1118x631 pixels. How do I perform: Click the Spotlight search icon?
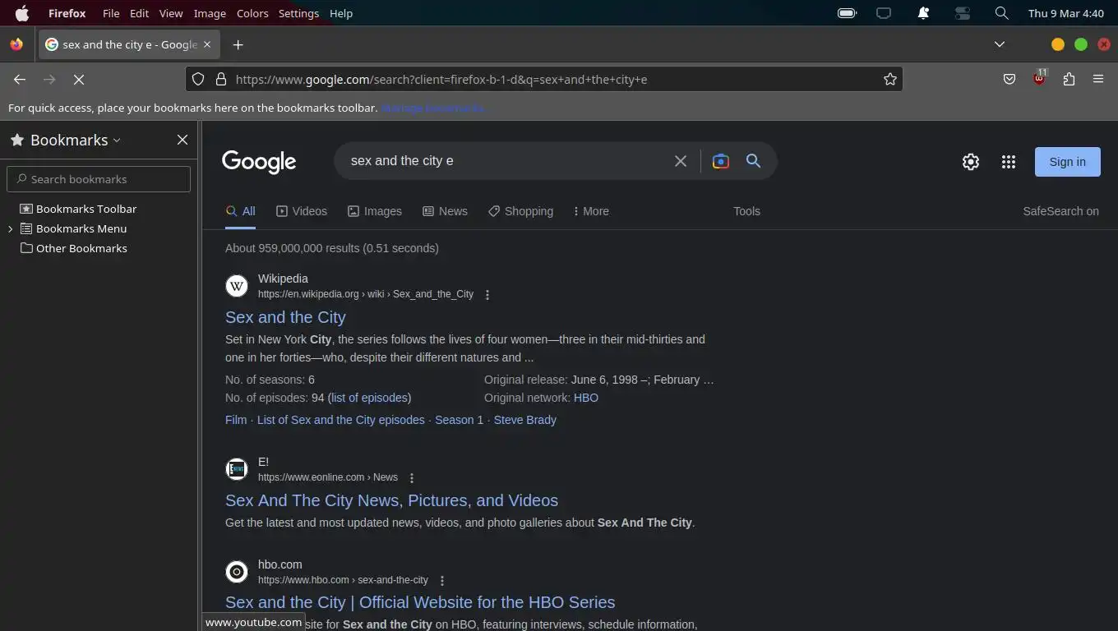1001,13
